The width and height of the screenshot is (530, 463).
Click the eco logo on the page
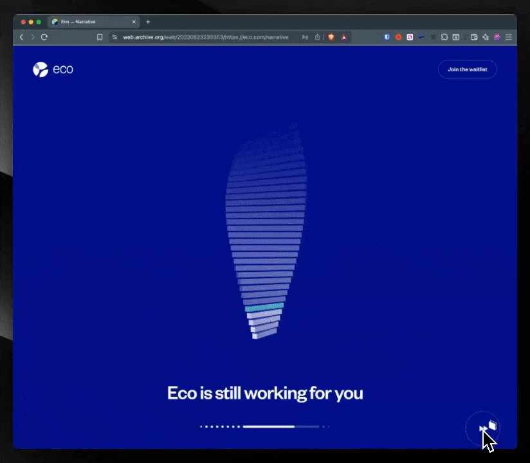pyautogui.click(x=53, y=69)
